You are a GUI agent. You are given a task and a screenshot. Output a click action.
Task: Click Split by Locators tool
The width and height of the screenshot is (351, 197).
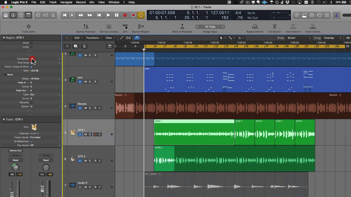(x=109, y=28)
